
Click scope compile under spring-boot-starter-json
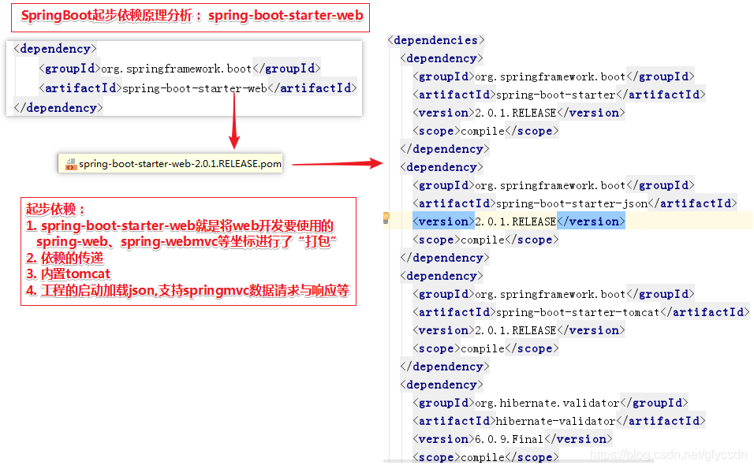(x=486, y=240)
